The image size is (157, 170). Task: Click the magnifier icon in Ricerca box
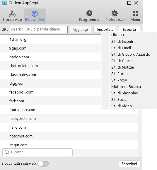click(7, 152)
